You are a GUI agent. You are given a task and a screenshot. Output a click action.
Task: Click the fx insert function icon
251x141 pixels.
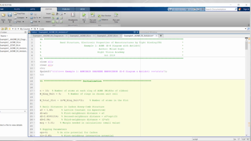(57, 14)
